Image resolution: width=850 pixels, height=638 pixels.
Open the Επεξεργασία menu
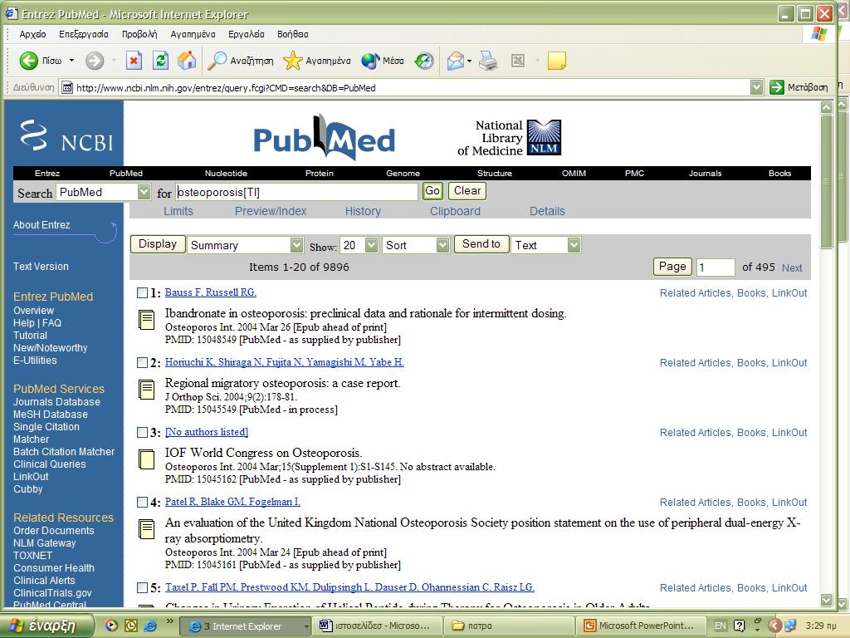click(x=84, y=34)
